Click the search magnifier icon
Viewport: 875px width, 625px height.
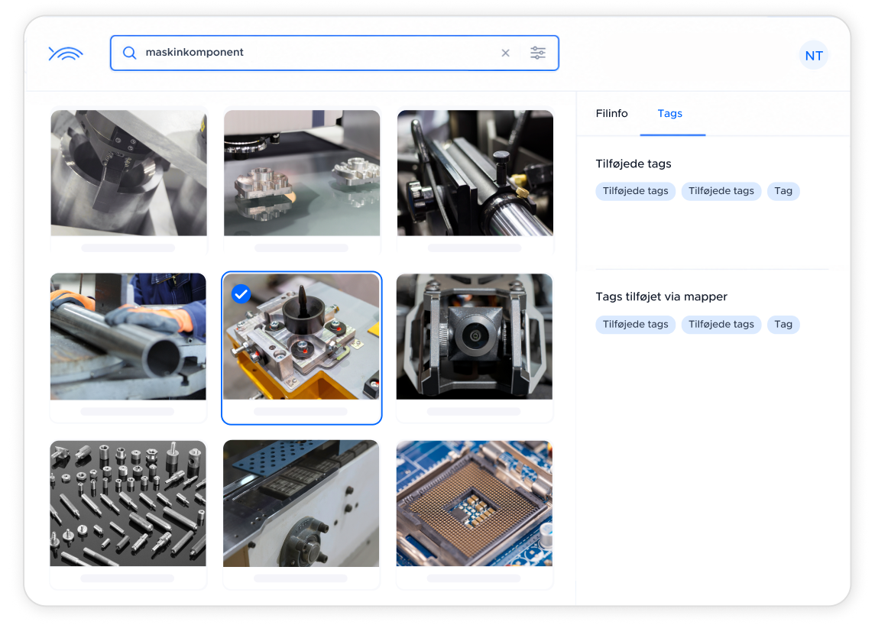129,53
